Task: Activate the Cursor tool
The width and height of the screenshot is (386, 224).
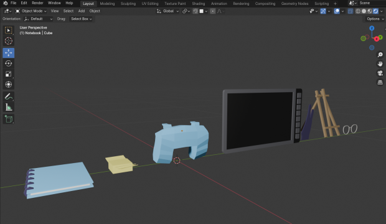Action: coord(8,41)
